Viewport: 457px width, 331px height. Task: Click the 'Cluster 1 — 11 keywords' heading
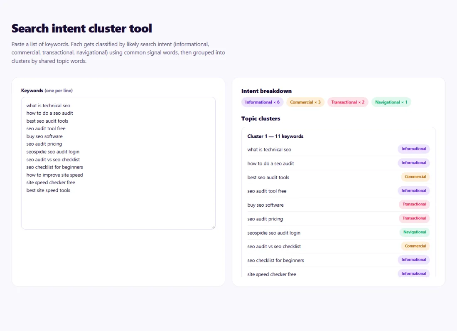click(x=275, y=136)
